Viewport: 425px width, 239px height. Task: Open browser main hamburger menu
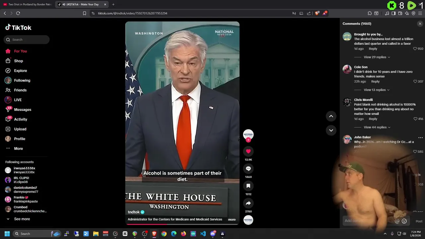pos(420,13)
